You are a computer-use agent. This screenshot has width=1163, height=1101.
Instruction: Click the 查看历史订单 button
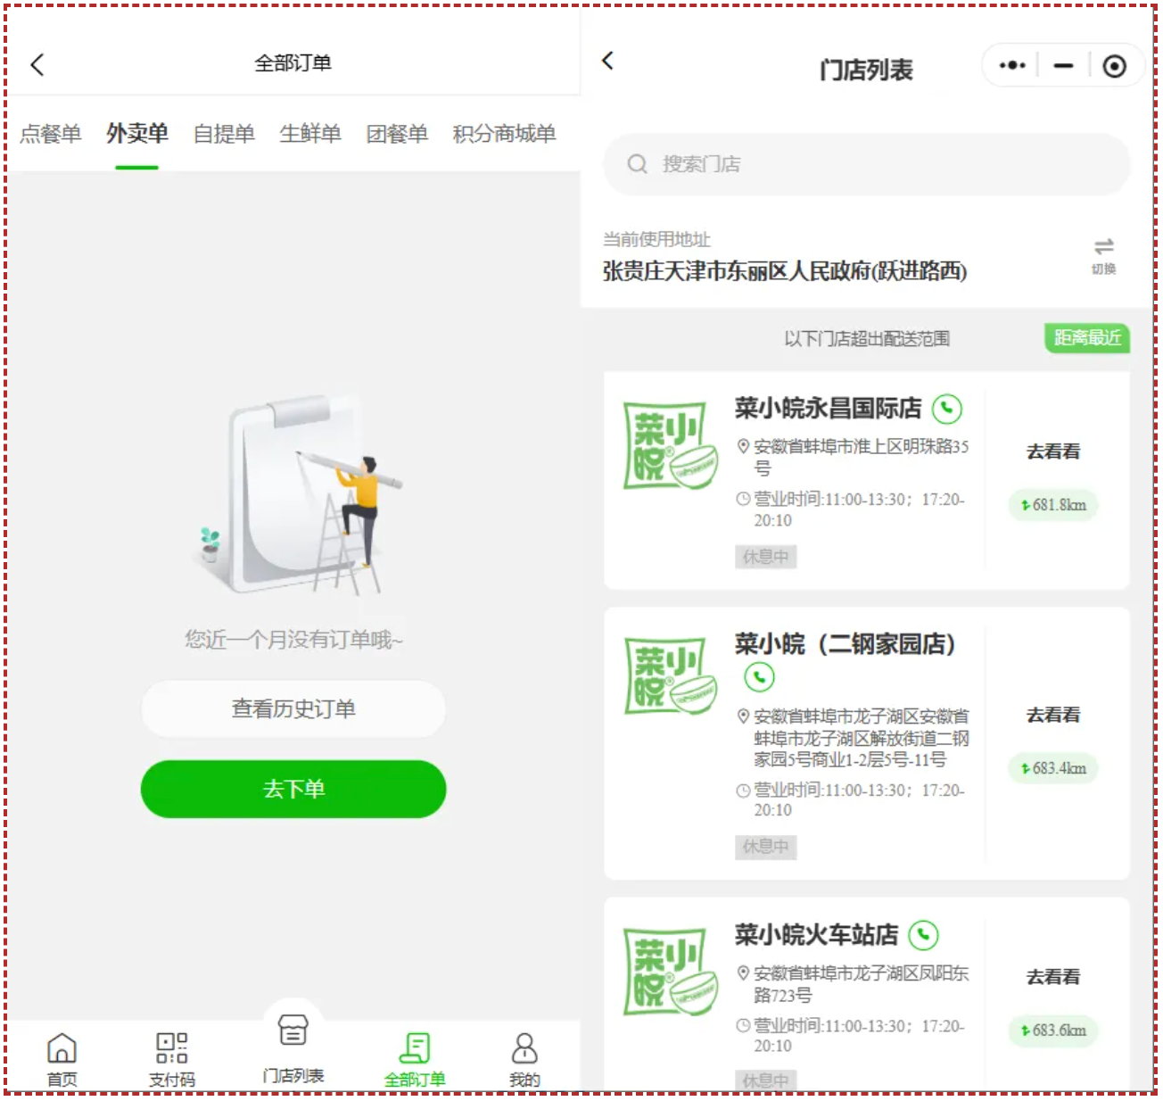coord(293,709)
